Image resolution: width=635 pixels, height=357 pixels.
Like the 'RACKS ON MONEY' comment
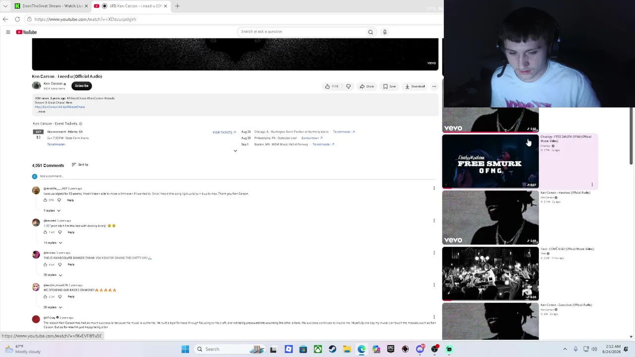pos(45,297)
